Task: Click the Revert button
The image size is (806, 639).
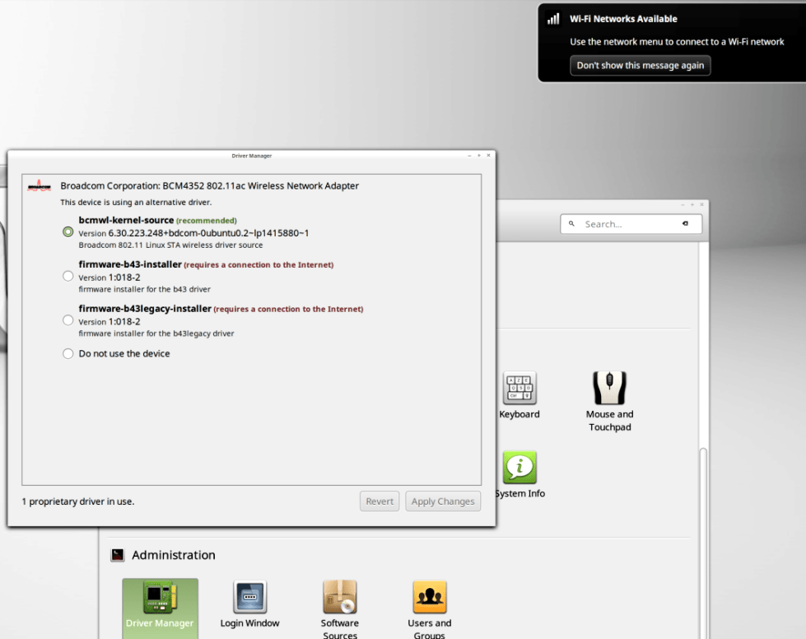Action: (380, 501)
